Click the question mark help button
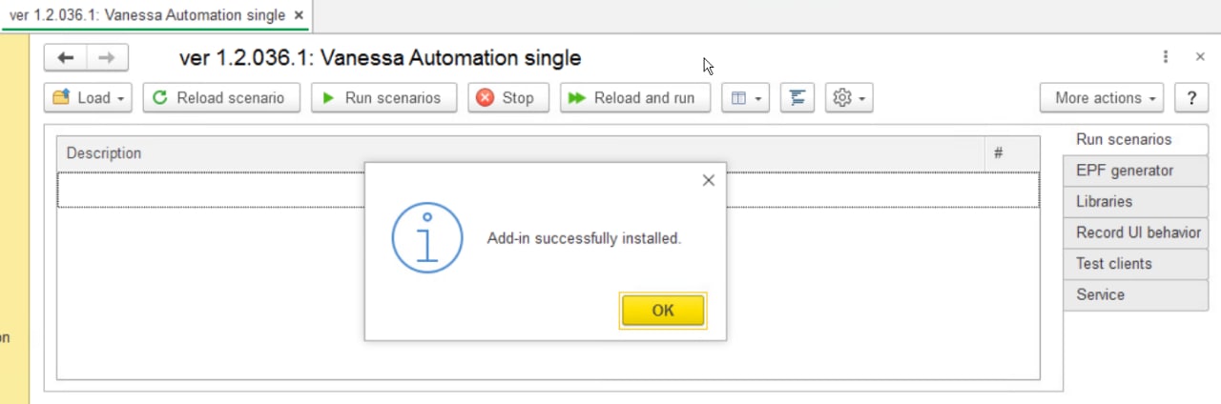Screen dimensions: 1221x404 (1191, 98)
